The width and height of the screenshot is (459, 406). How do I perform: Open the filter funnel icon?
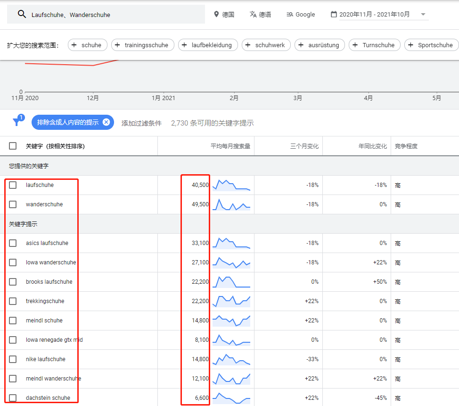(x=17, y=121)
